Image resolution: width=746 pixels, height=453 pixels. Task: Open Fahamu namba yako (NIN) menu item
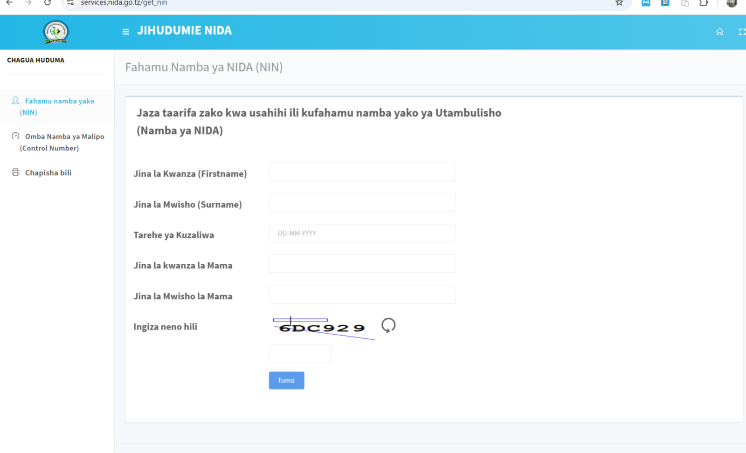57,107
